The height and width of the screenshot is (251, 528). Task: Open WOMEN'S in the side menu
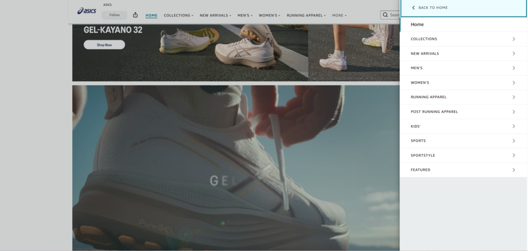point(464,83)
